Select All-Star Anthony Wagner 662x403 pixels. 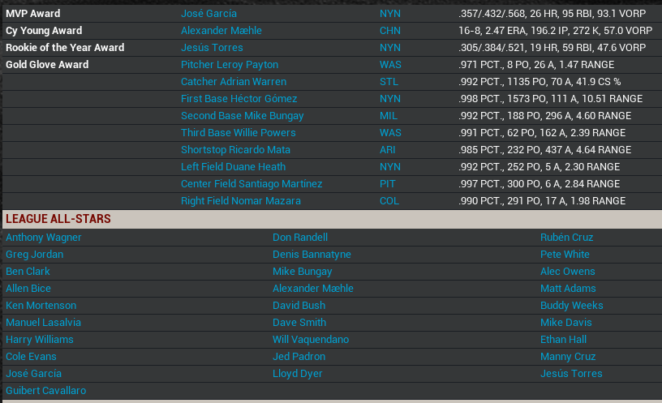click(x=44, y=238)
